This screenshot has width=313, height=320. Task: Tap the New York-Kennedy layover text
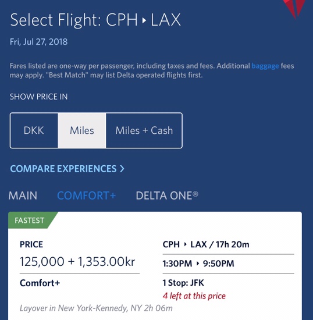tap(96, 308)
